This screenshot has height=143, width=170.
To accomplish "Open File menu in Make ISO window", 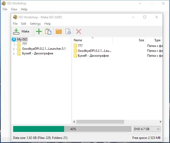I will point(15,24).
